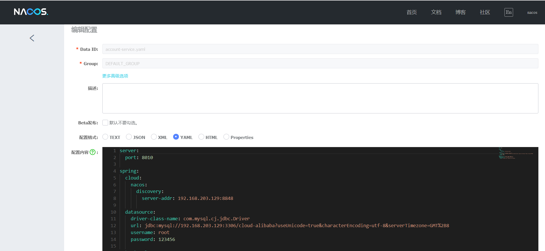The width and height of the screenshot is (545, 251).
Task: Click line number 15 in editor gutter
Action: pos(113,246)
